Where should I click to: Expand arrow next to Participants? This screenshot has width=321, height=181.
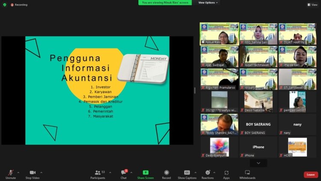(x=110, y=172)
